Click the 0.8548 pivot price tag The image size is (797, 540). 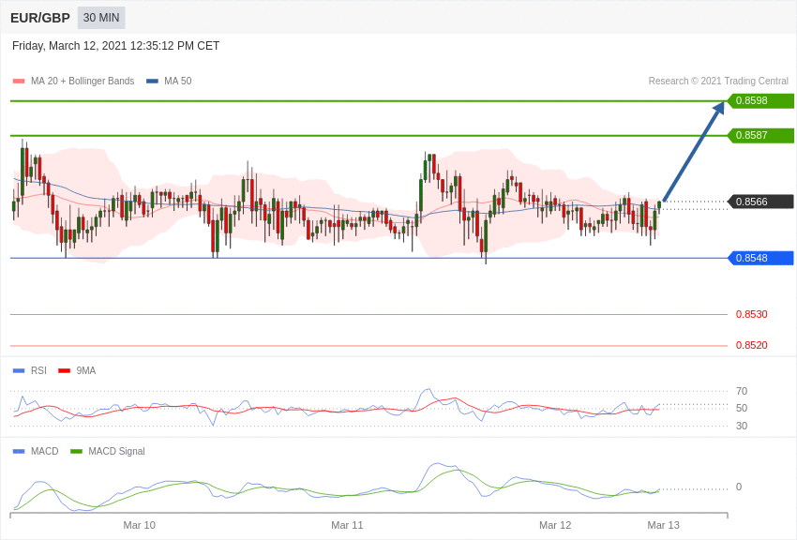(761, 258)
